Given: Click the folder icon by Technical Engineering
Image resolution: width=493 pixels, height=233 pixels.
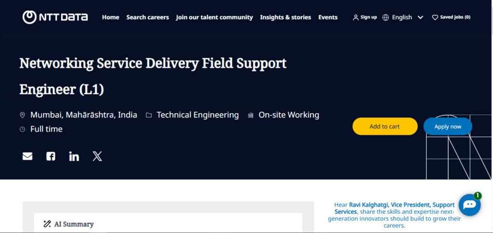Looking at the screenshot, I should coord(149,115).
